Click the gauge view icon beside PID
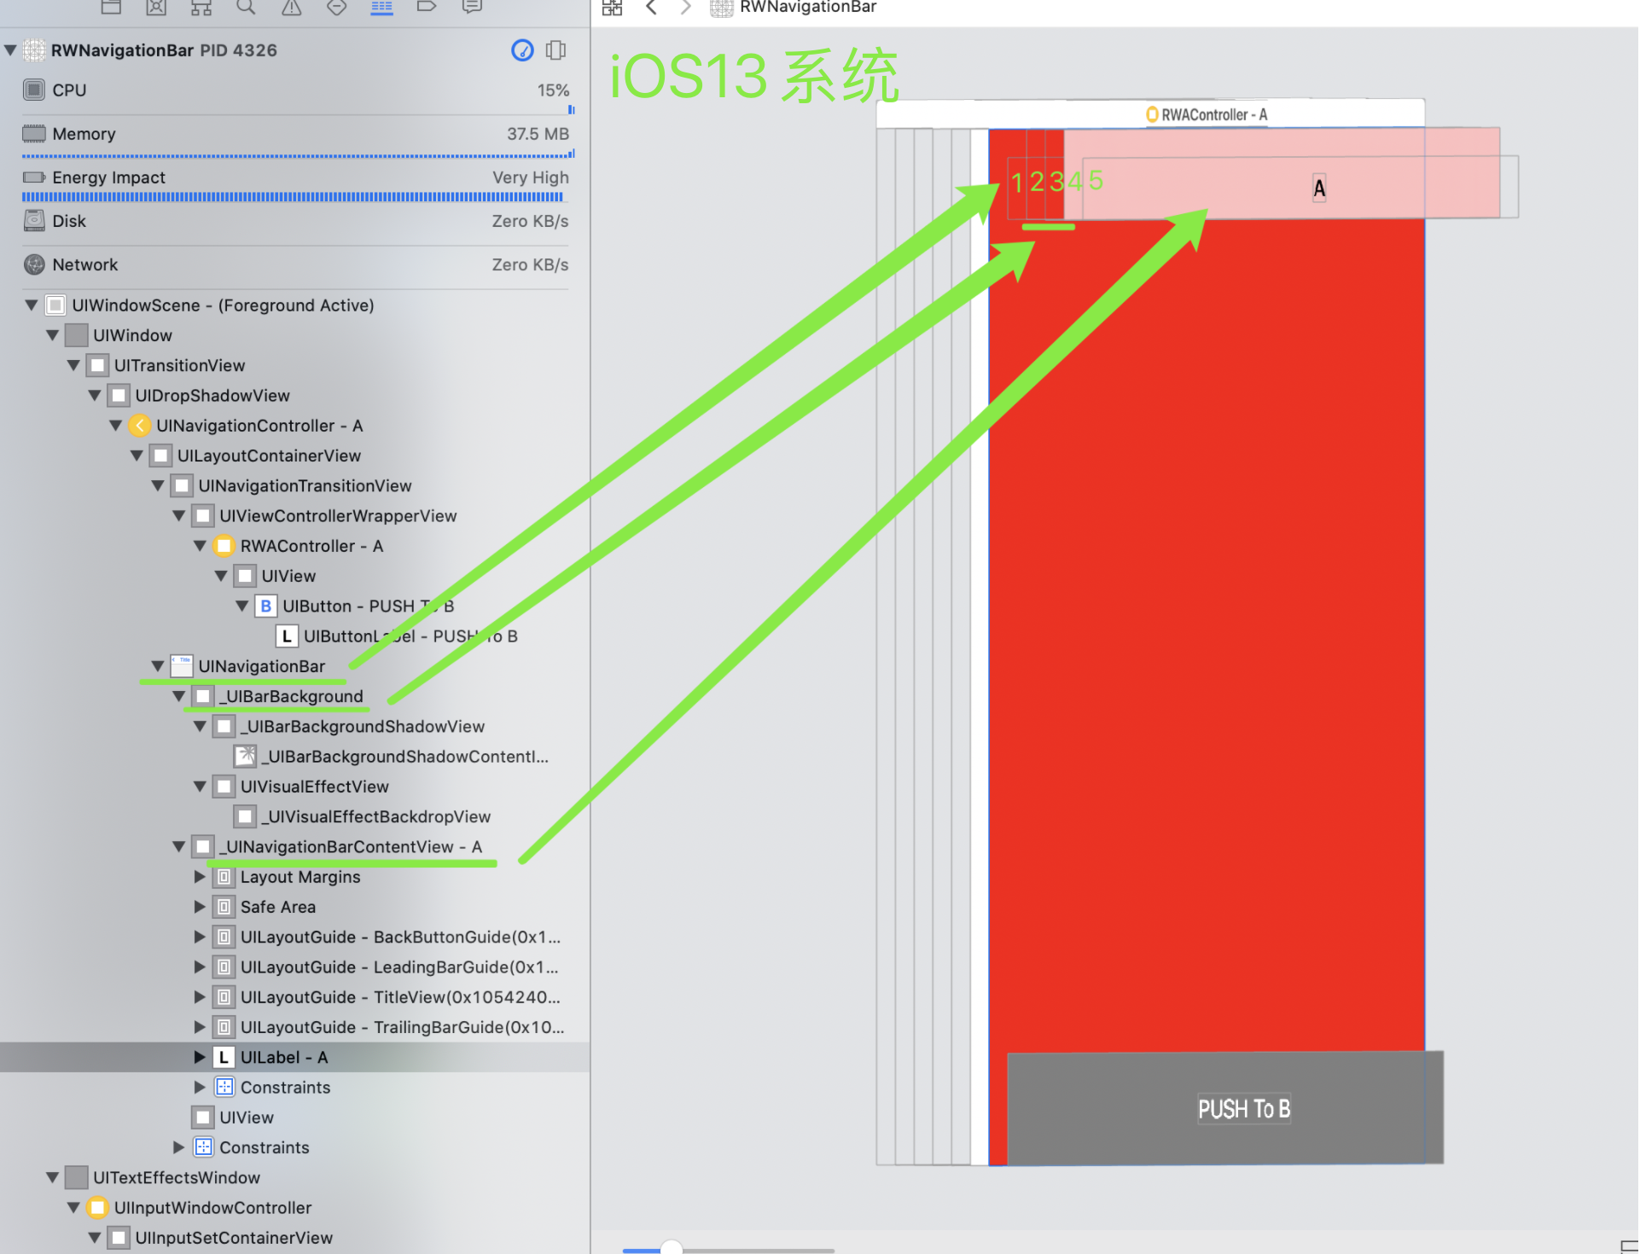This screenshot has height=1254, width=1640. click(522, 50)
